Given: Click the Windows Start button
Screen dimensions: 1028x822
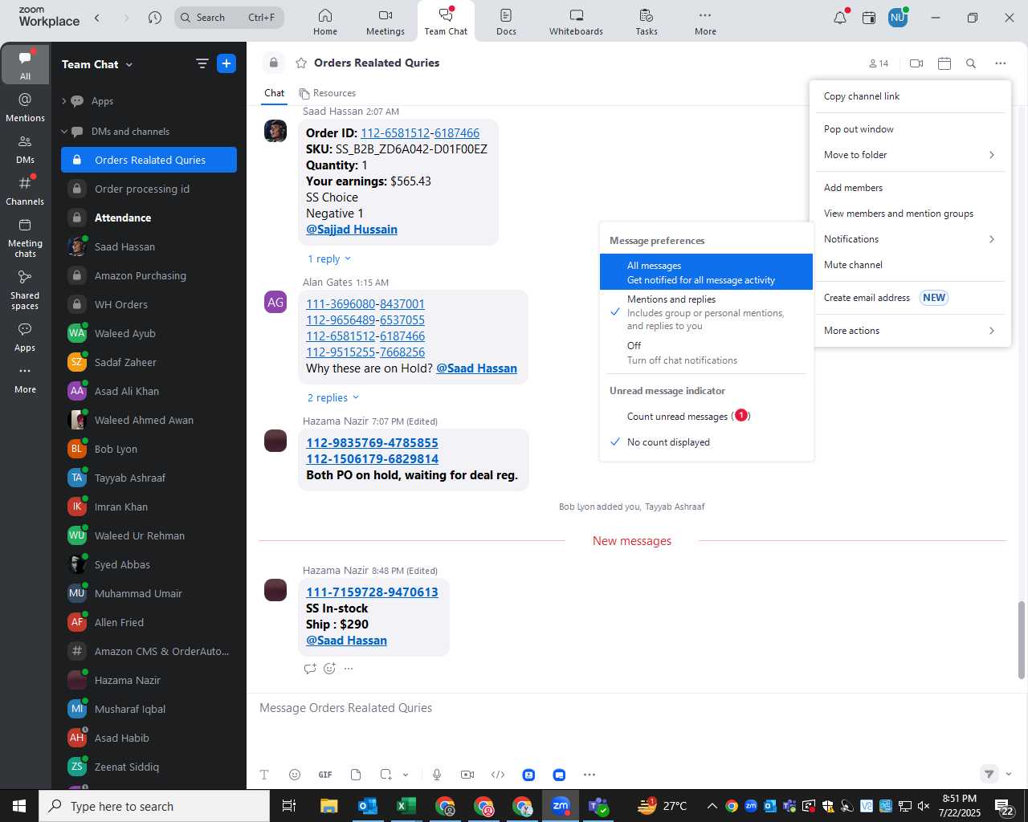Looking at the screenshot, I should [19, 806].
